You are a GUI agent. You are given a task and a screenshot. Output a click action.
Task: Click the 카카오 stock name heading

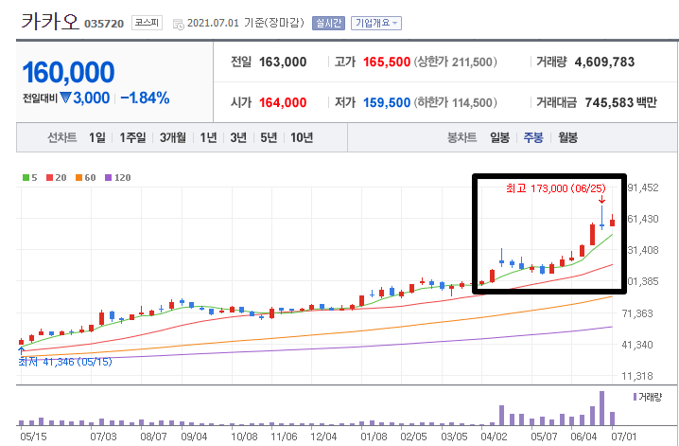[x=50, y=22]
